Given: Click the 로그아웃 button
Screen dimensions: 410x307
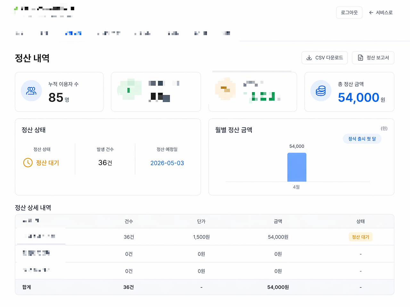Looking at the screenshot, I should tap(349, 12).
